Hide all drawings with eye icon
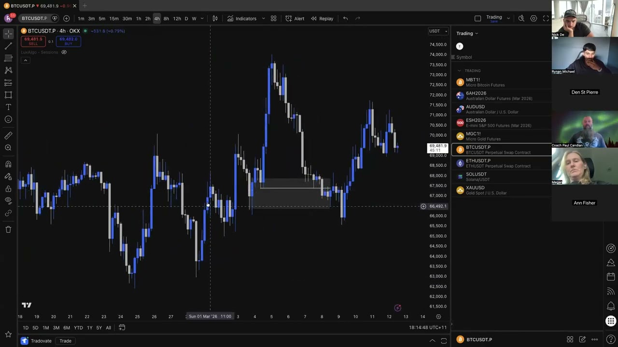This screenshot has height=347, width=618. (x=8, y=200)
